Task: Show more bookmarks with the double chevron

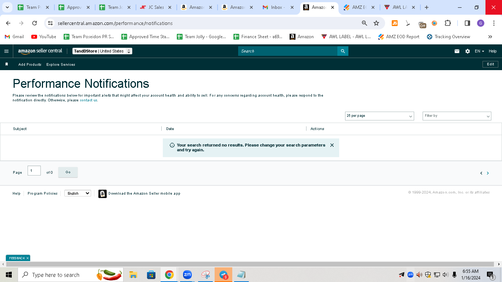Action: click(x=490, y=37)
